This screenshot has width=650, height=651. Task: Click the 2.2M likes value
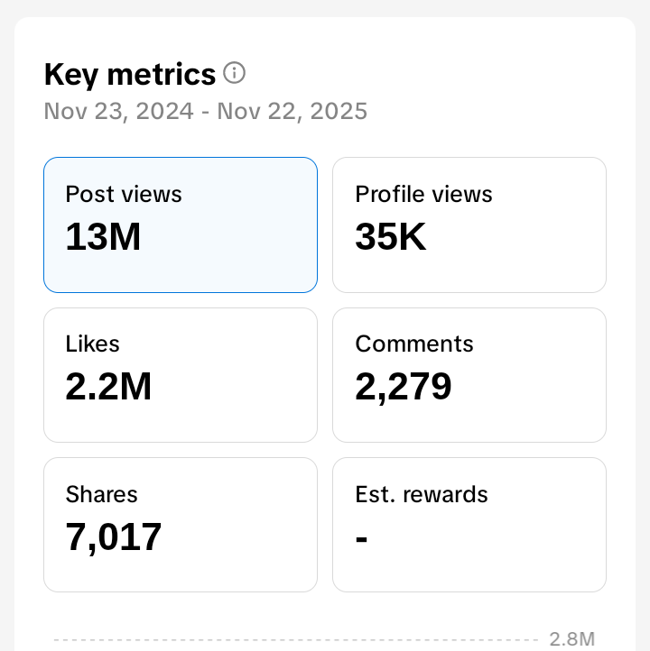tap(108, 387)
